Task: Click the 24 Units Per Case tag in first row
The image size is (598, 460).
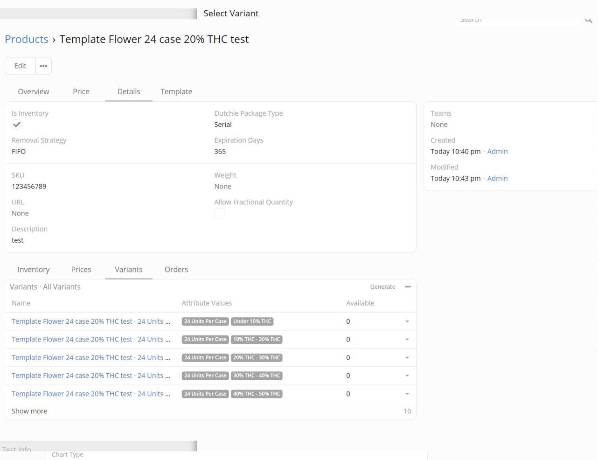Action: (x=205, y=321)
